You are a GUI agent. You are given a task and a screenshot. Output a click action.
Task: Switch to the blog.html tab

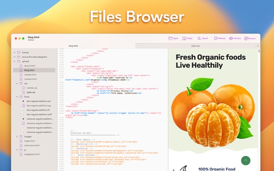[73, 46]
